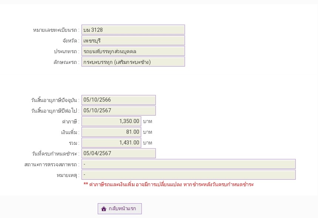Click the หมายเหตุ remarks field

(188, 175)
